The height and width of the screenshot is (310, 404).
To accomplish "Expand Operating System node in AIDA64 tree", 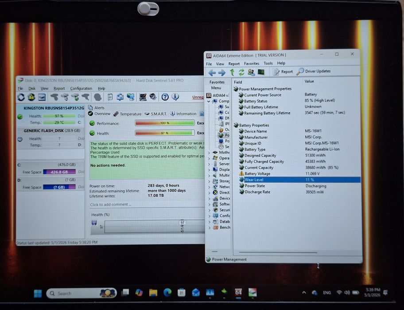I will 209,158.
